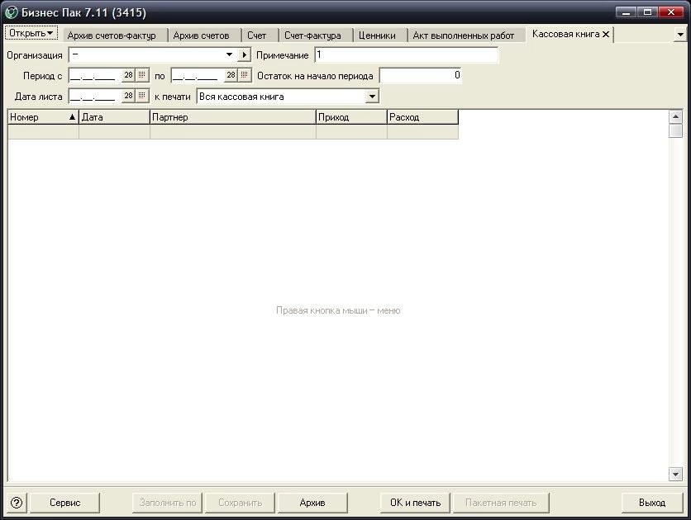
Task: Click the Приход column header
Action: point(351,117)
